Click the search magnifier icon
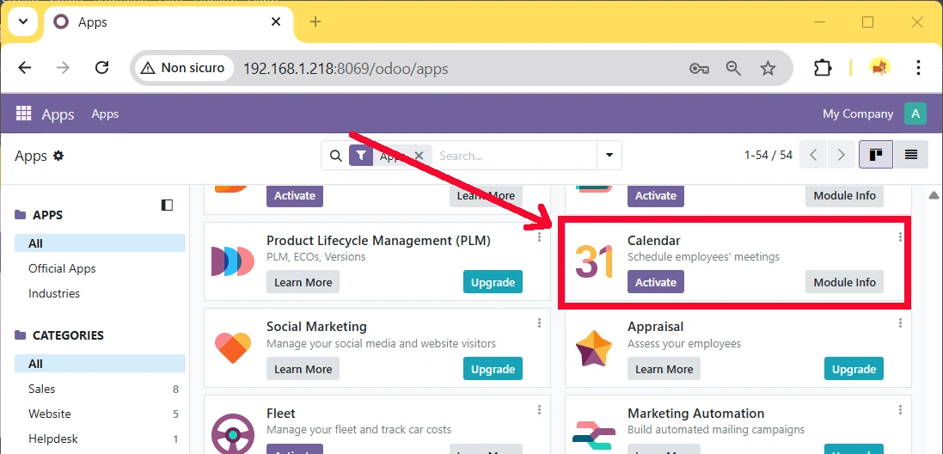 (336, 156)
